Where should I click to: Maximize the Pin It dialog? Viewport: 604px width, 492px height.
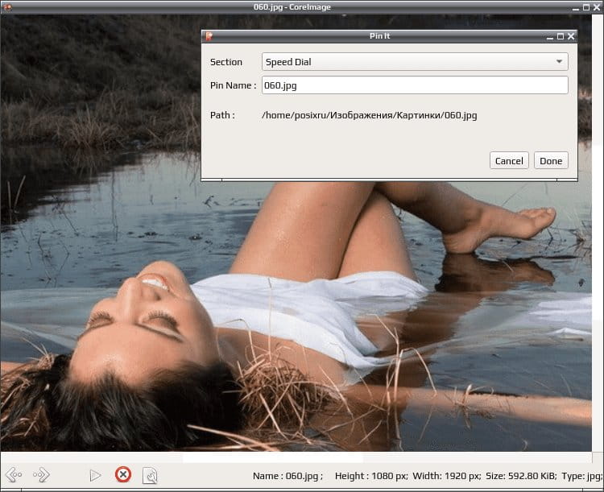[561, 36]
